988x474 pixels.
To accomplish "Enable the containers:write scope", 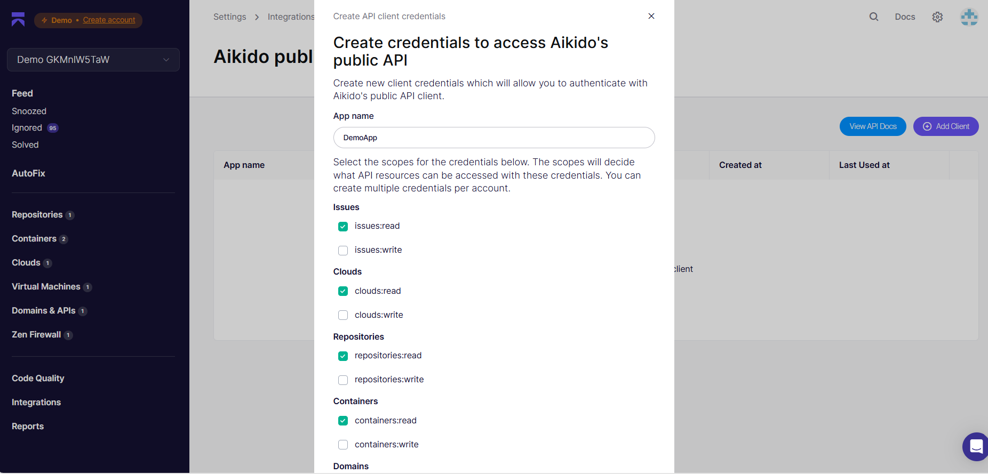I will (x=343, y=445).
